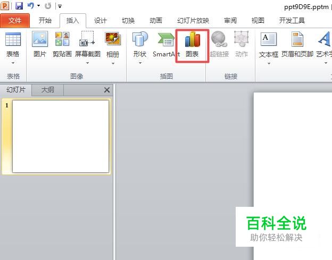Click the redo/repeat icon
Screen dimensions: 332x260
[48, 6]
